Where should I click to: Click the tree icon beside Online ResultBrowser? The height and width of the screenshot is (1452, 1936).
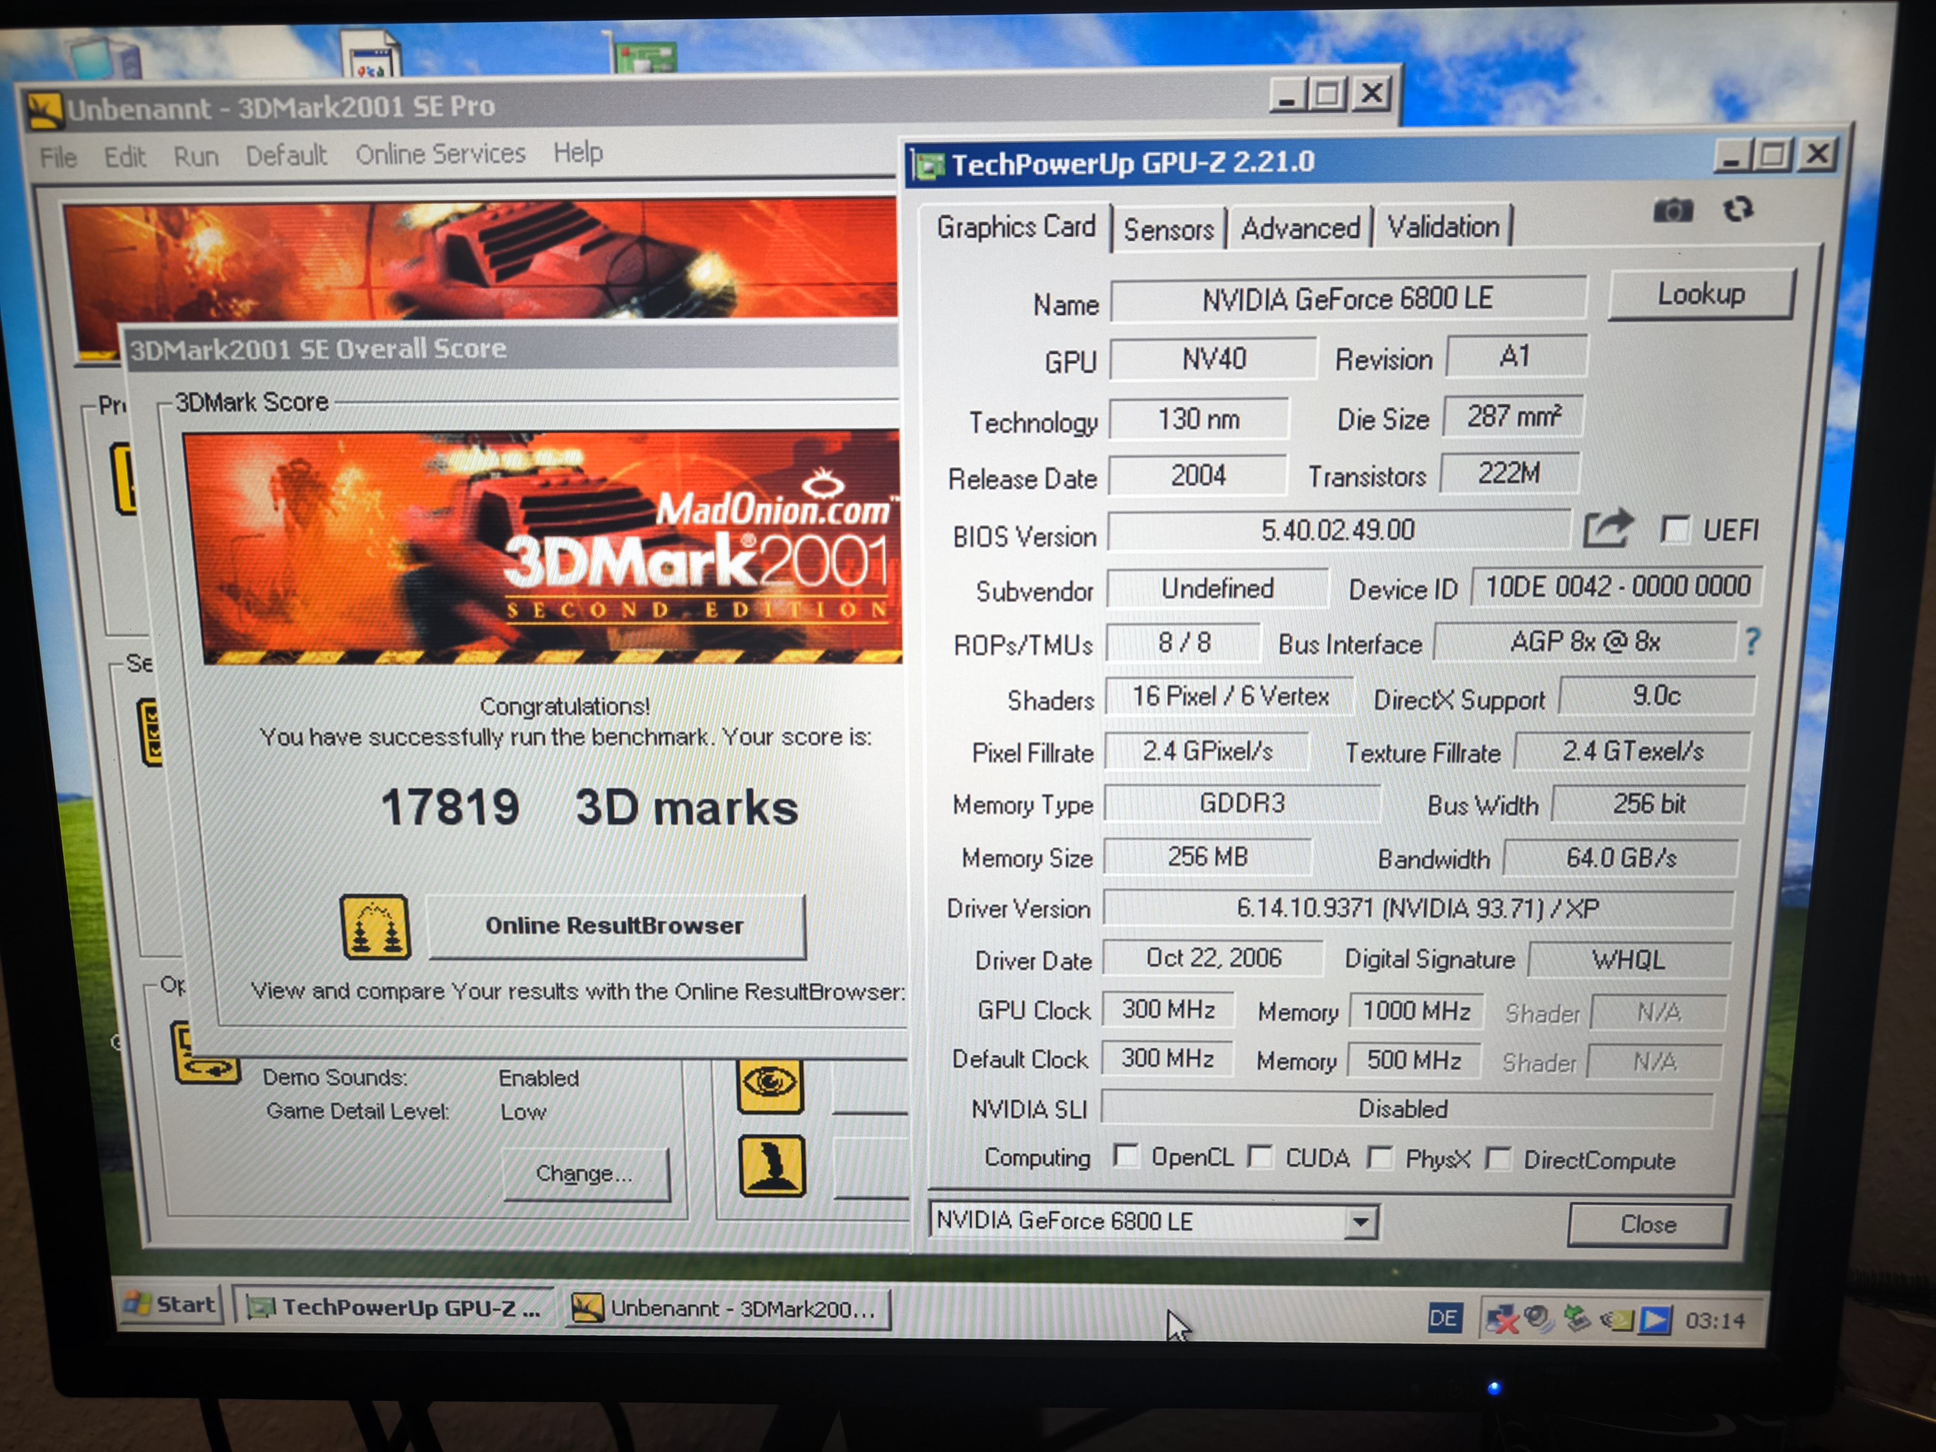pyautogui.click(x=375, y=927)
